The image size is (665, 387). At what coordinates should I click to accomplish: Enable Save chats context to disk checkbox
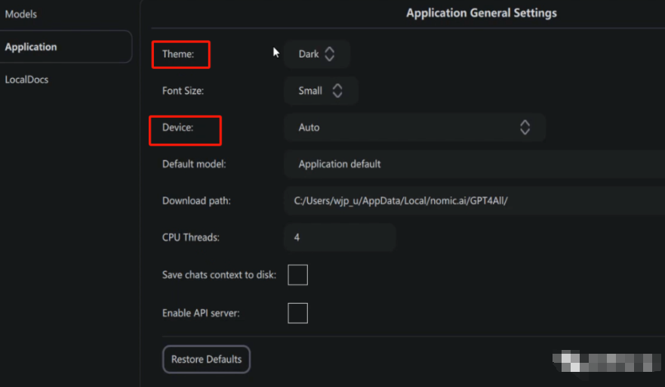tap(297, 275)
